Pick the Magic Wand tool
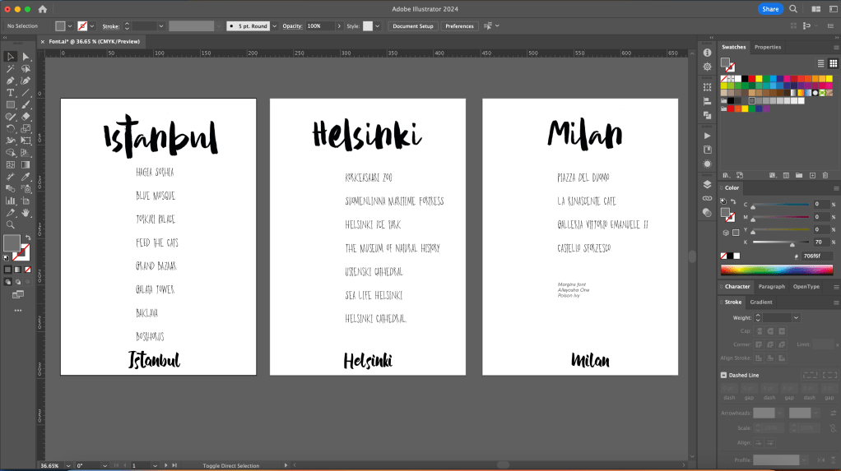 coord(11,69)
